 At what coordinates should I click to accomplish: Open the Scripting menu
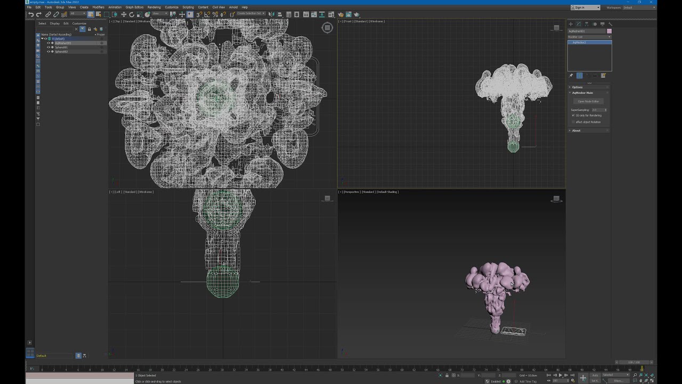(x=188, y=7)
